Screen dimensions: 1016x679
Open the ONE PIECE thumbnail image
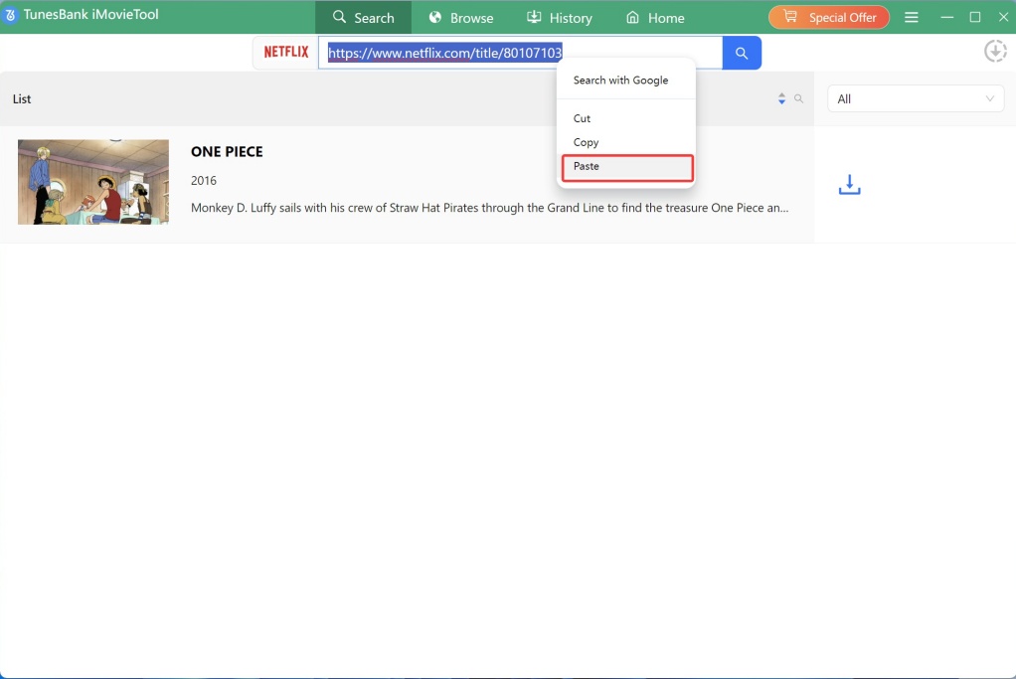tap(93, 182)
